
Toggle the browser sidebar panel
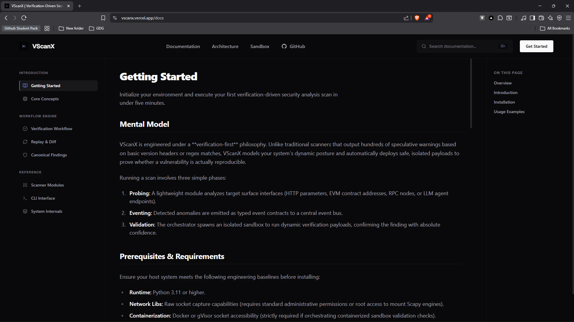(x=532, y=18)
